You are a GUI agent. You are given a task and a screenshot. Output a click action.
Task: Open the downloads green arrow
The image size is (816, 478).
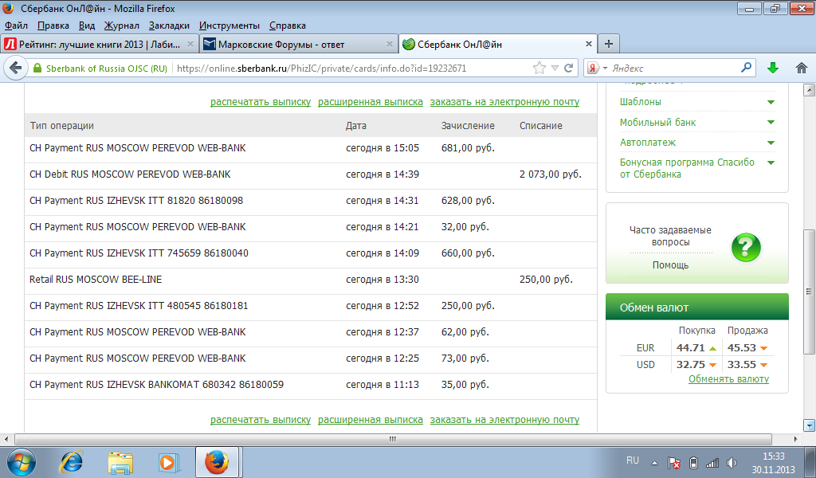tap(773, 68)
